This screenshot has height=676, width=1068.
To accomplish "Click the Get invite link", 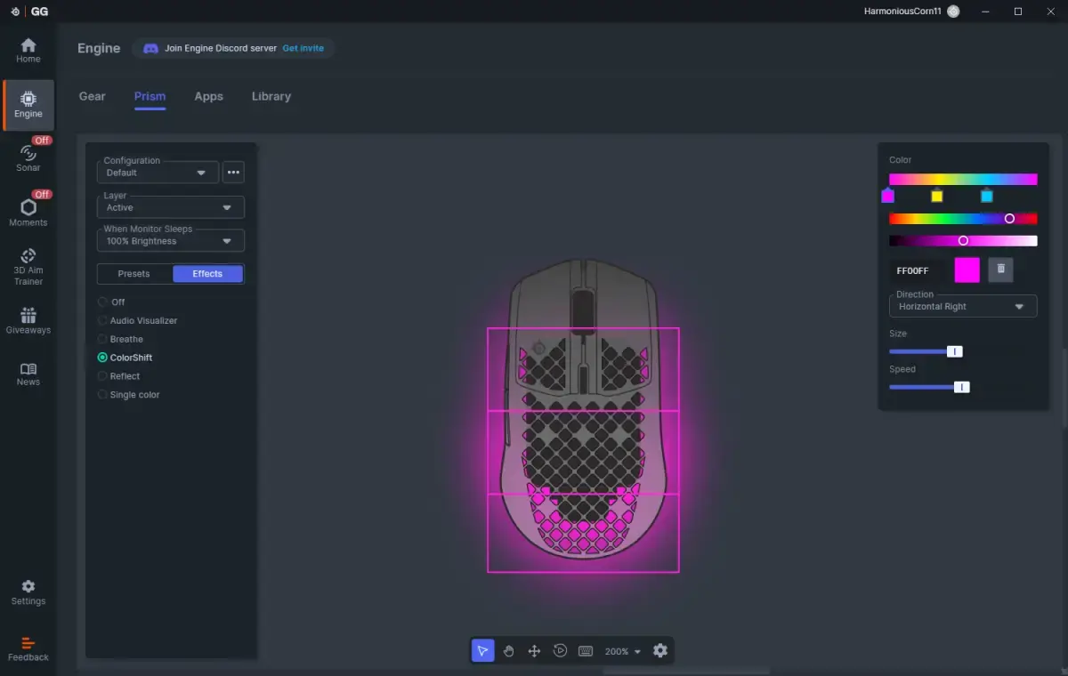I will pyautogui.click(x=303, y=48).
